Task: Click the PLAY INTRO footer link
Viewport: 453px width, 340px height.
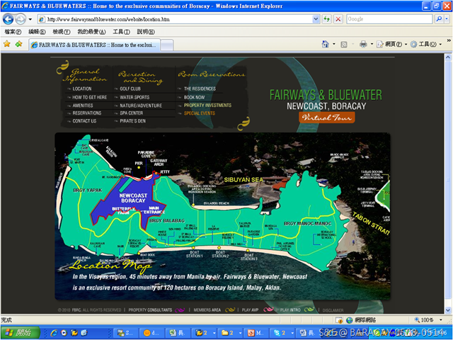Action: click(x=290, y=310)
